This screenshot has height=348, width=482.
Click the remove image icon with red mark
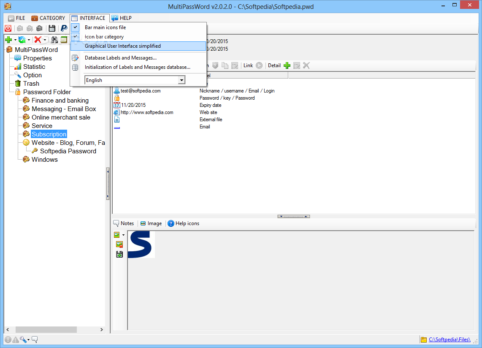pyautogui.click(x=119, y=245)
